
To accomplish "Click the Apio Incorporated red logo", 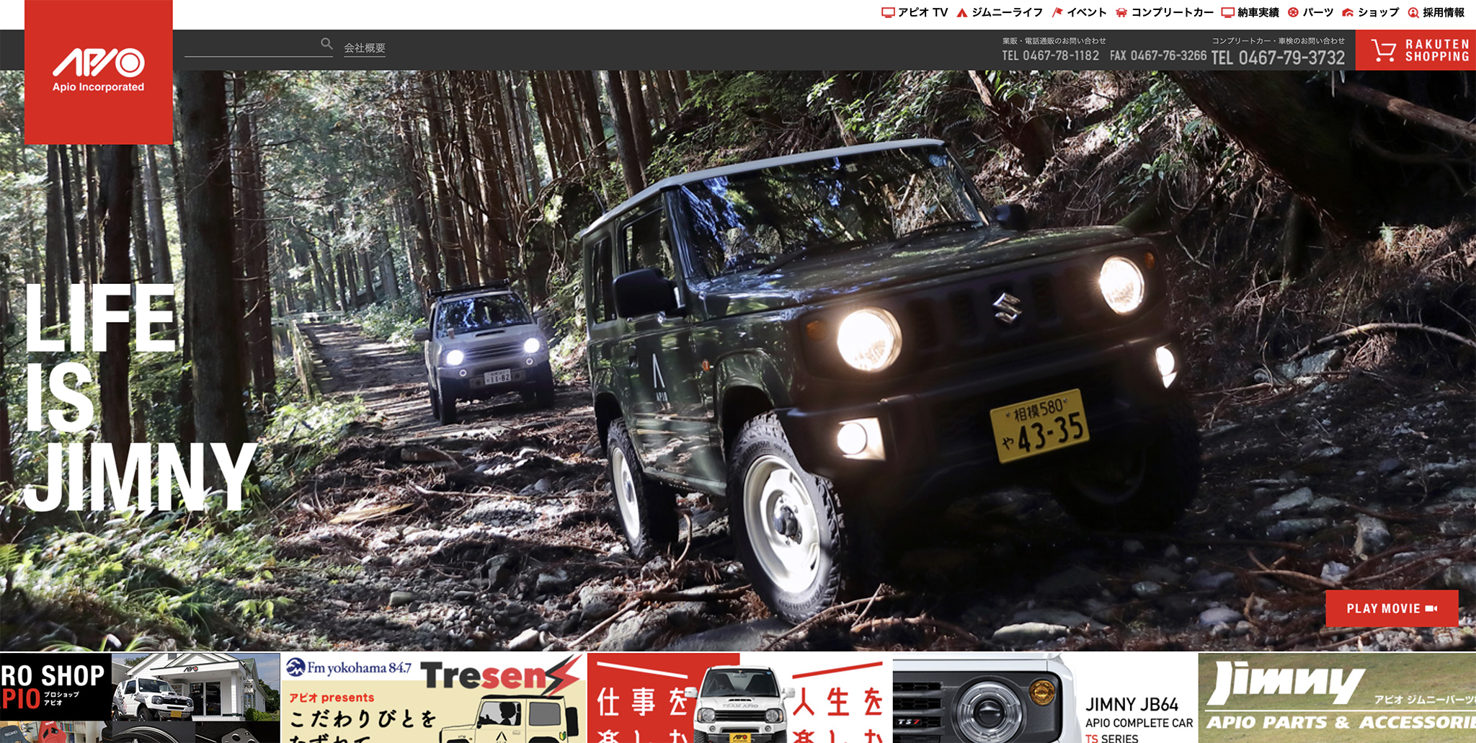I will [x=99, y=72].
